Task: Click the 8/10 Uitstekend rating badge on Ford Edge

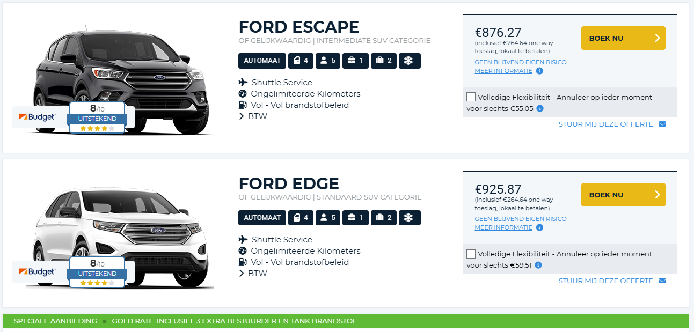Action: (97, 272)
